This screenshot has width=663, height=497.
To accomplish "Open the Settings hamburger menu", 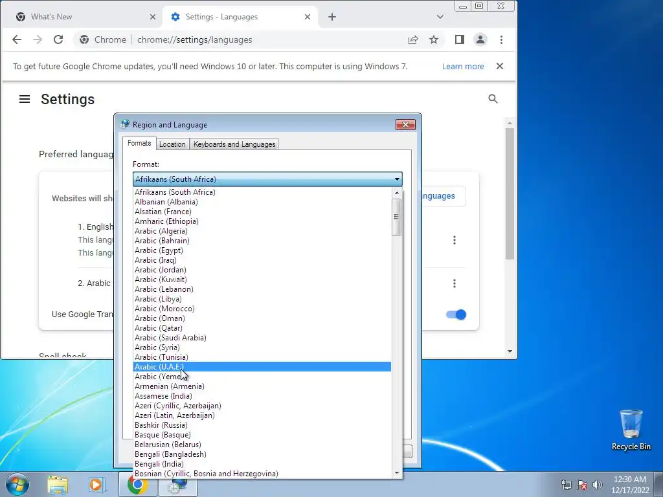I will (x=25, y=99).
